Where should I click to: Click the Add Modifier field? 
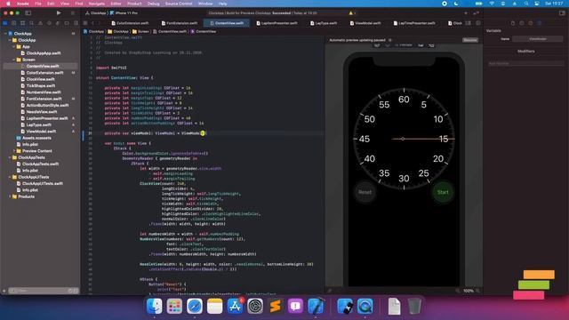(x=525, y=63)
